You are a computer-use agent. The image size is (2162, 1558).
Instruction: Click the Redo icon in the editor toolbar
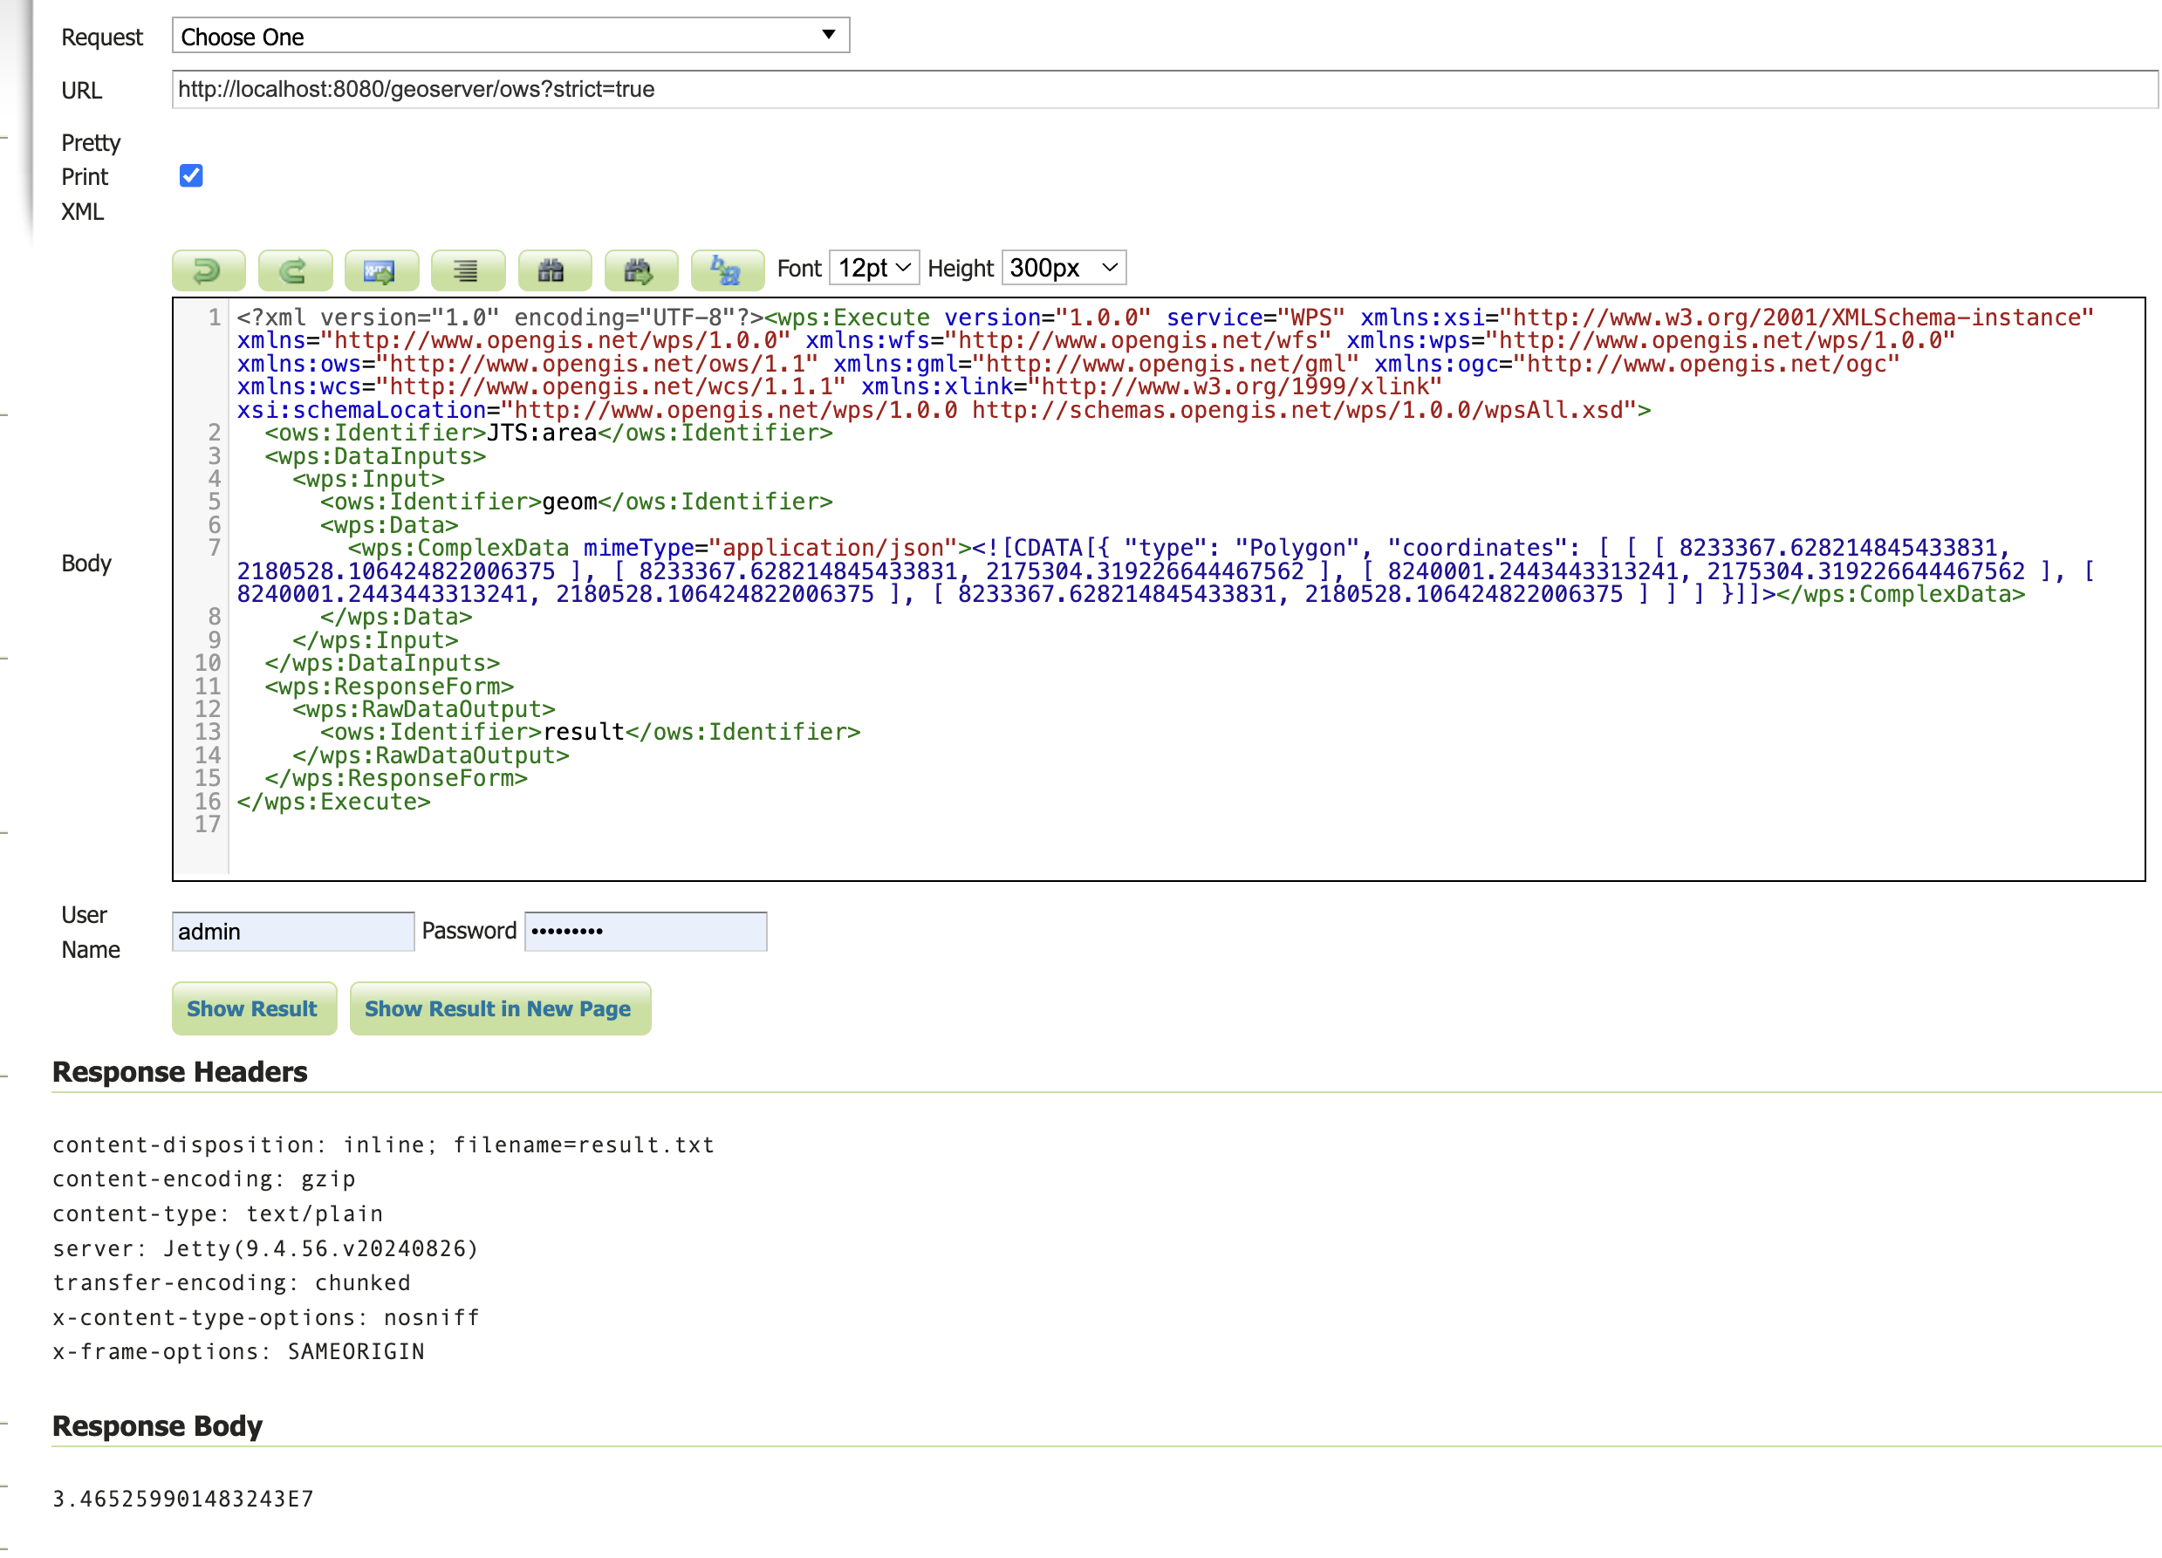click(295, 270)
